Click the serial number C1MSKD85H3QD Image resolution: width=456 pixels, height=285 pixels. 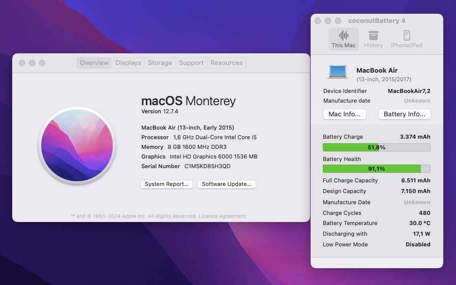tap(207, 166)
